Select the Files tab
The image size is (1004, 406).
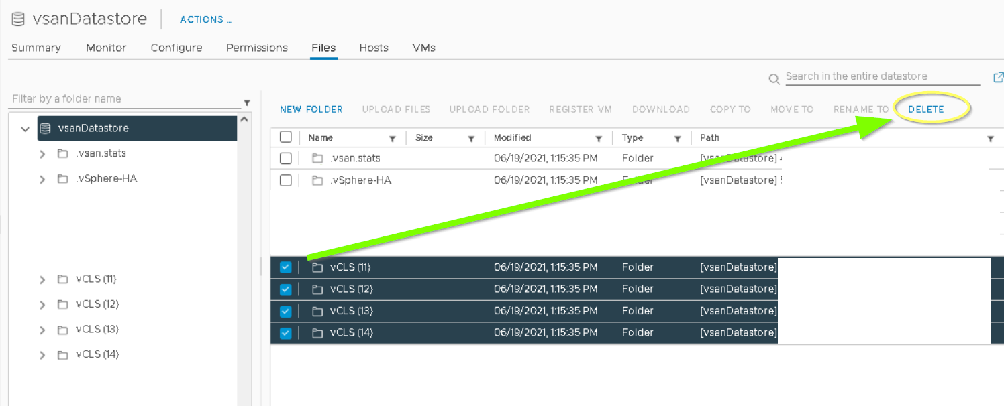(323, 48)
